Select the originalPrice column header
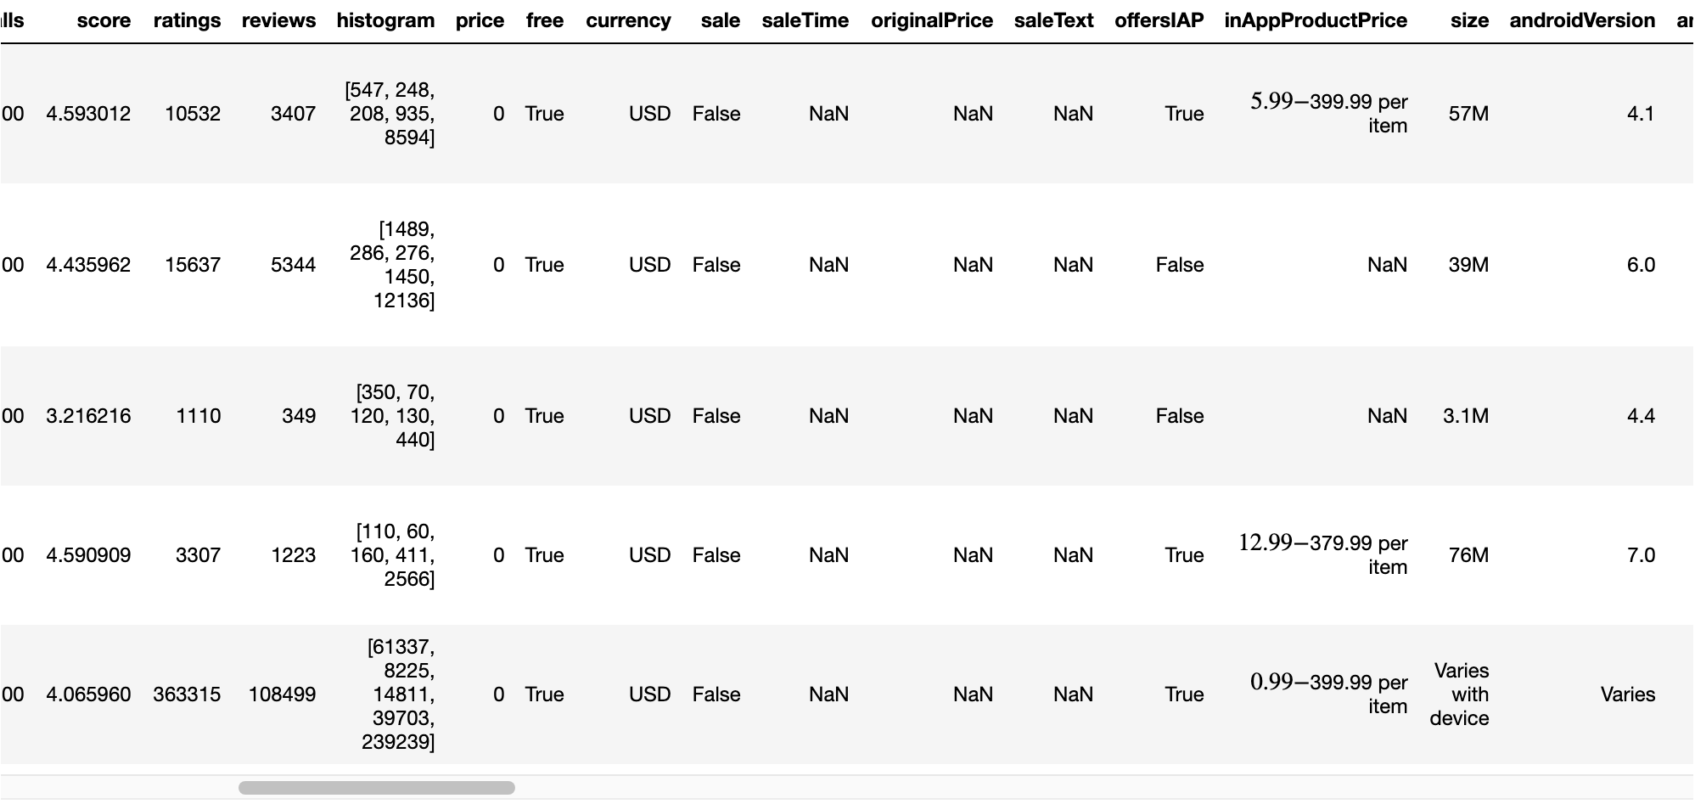Image resolution: width=1695 pixels, height=804 pixels. click(931, 20)
